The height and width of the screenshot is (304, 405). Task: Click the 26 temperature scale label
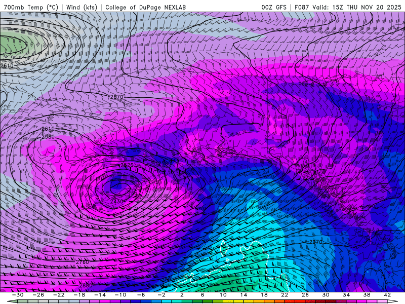point(305,295)
